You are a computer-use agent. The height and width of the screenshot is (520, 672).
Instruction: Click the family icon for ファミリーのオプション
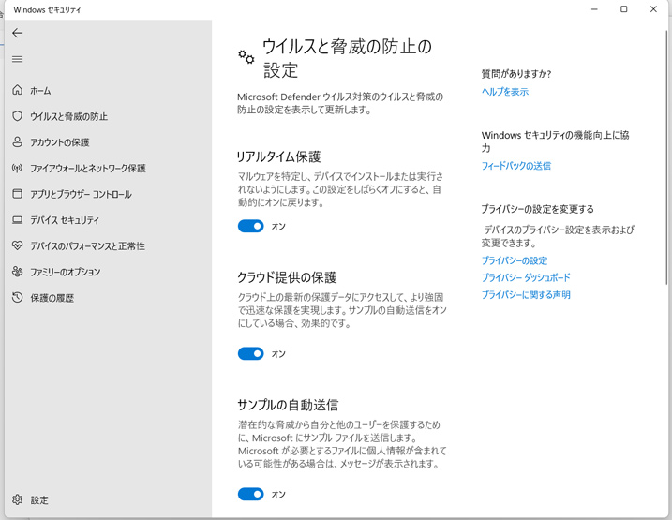[x=17, y=272]
